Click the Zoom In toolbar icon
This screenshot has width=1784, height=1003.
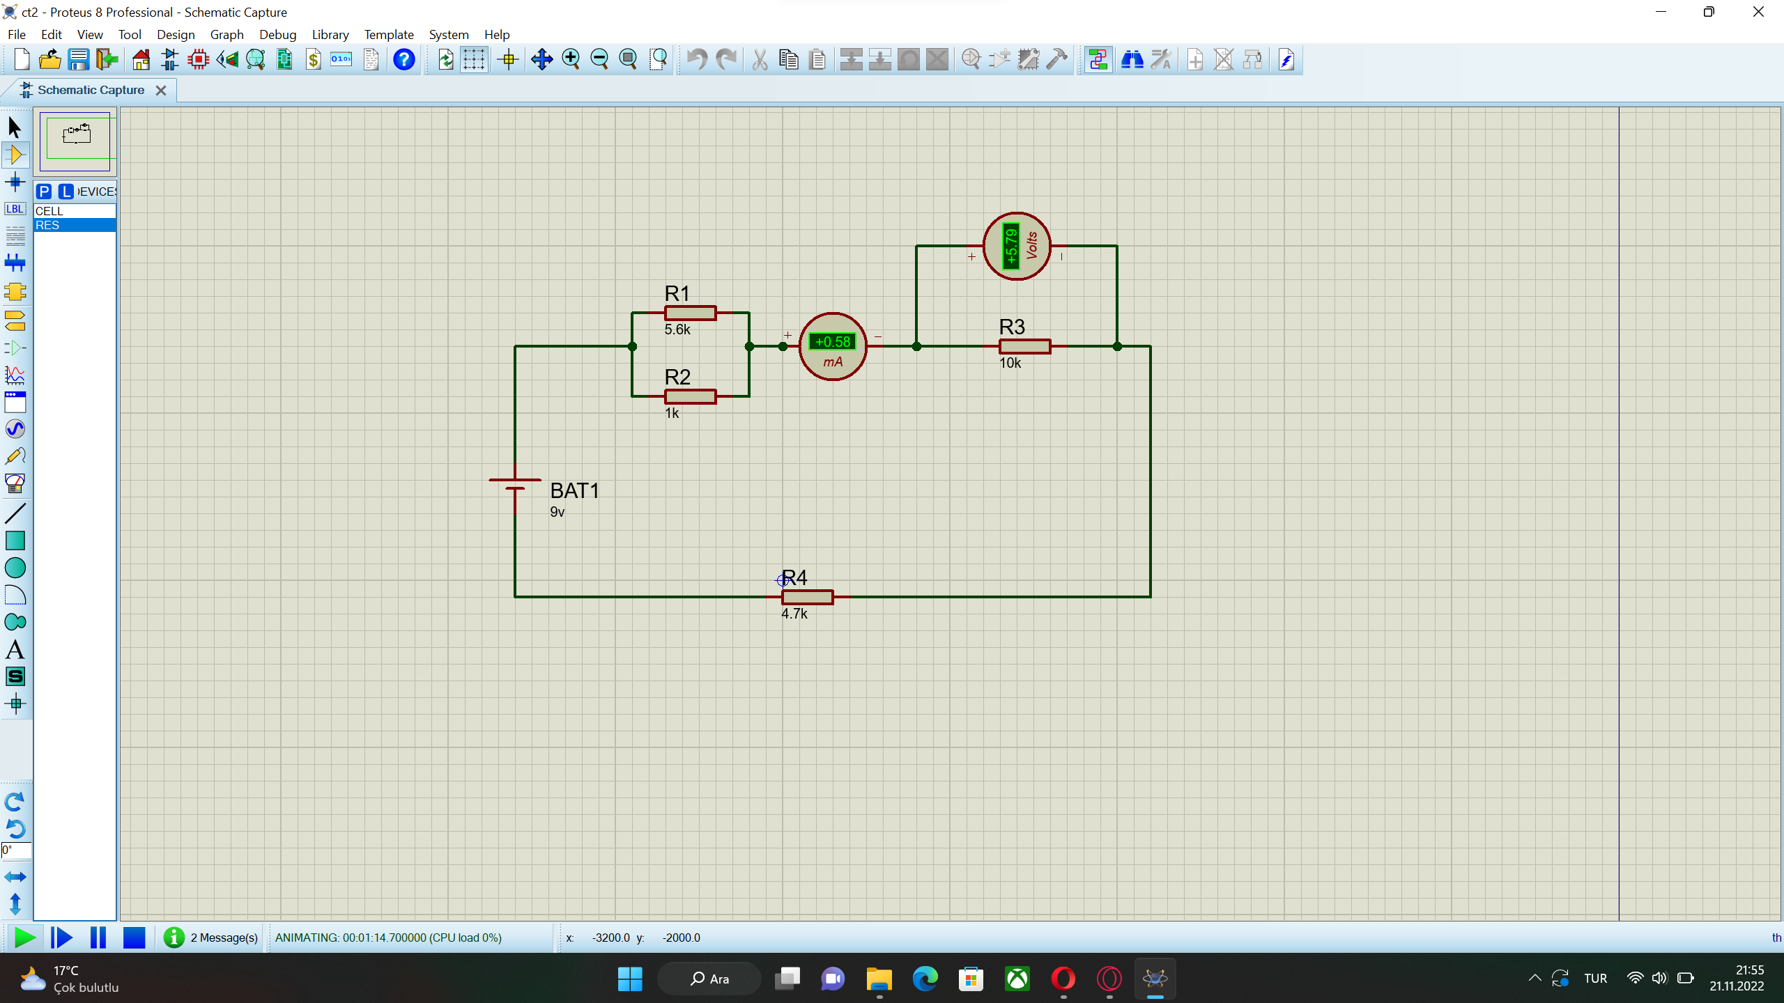(571, 60)
